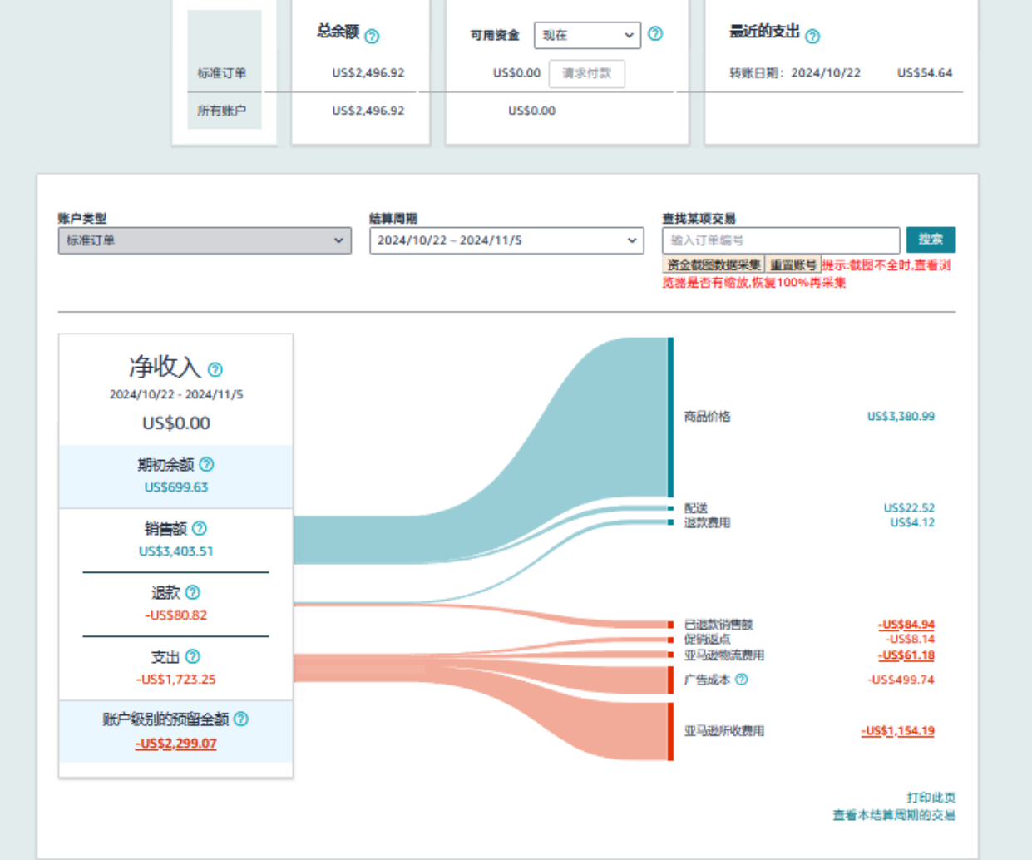Screen dimensions: 1032x860
Task: Select the 所有账户 row in summary
Action: pyautogui.click(x=221, y=111)
